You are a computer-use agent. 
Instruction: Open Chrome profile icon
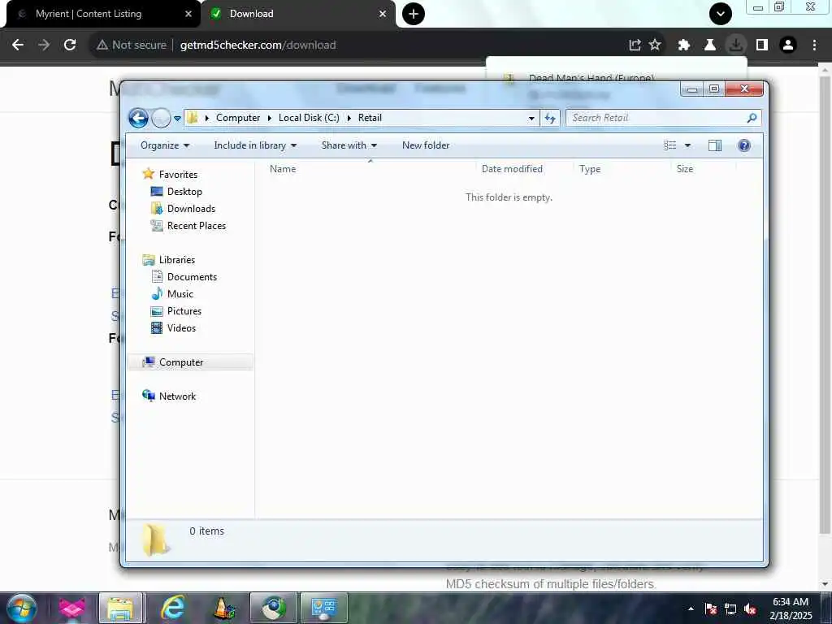(x=788, y=45)
